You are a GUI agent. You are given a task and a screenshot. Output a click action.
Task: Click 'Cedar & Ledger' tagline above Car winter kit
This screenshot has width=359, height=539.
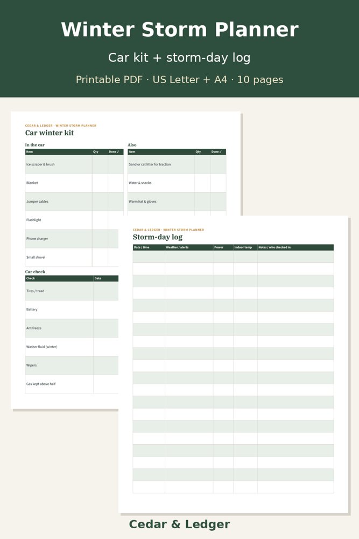(x=61, y=126)
